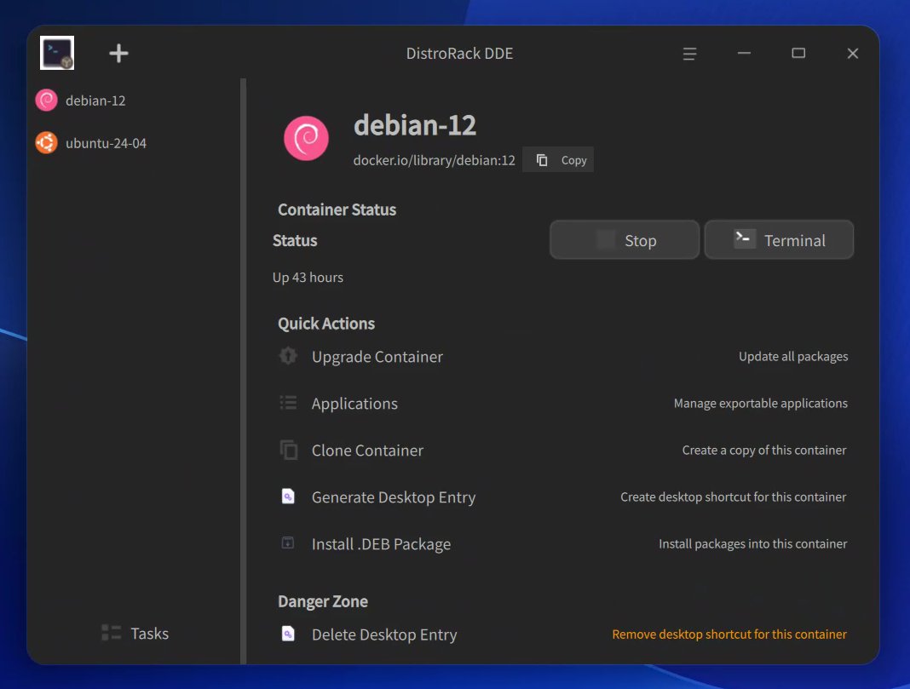Click the Tasks list icon
The image size is (910, 689).
click(x=111, y=633)
